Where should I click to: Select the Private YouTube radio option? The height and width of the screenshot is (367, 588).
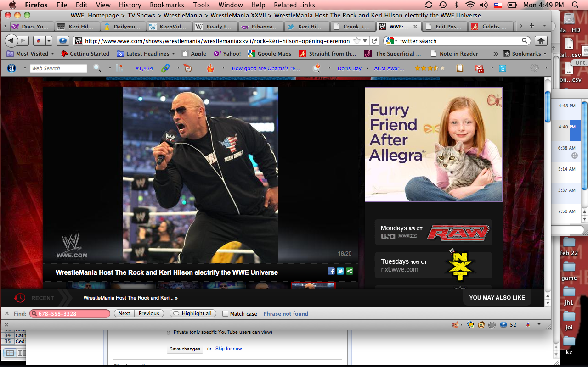point(169,332)
